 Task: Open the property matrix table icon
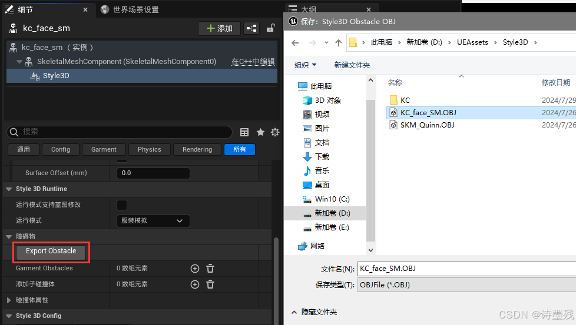(x=244, y=132)
